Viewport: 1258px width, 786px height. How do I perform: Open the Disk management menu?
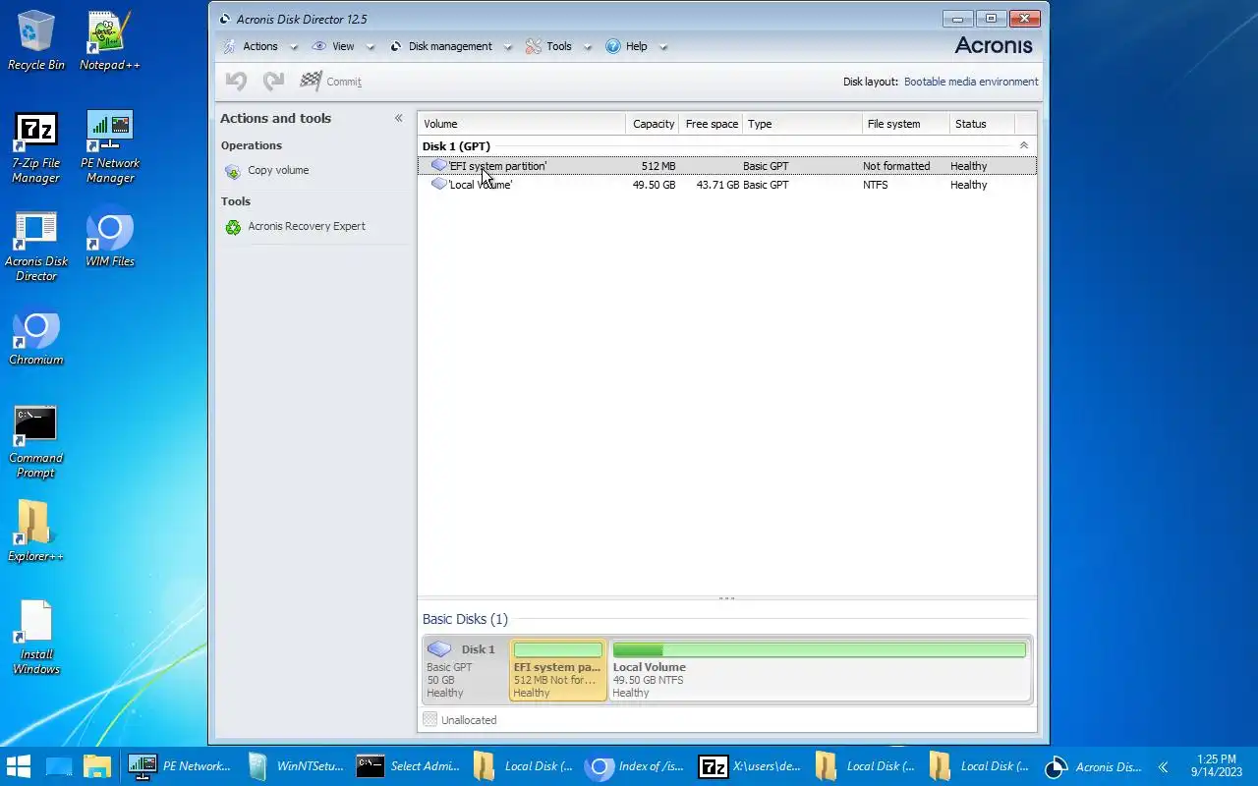[x=450, y=46]
